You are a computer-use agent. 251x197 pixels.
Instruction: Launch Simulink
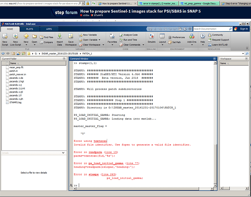pos(151,38)
